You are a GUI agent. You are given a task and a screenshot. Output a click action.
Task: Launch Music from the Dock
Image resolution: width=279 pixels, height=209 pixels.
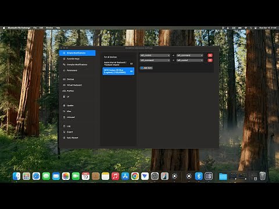[x=115, y=176]
